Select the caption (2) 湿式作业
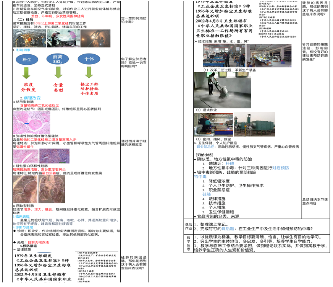 [x=207, y=110]
